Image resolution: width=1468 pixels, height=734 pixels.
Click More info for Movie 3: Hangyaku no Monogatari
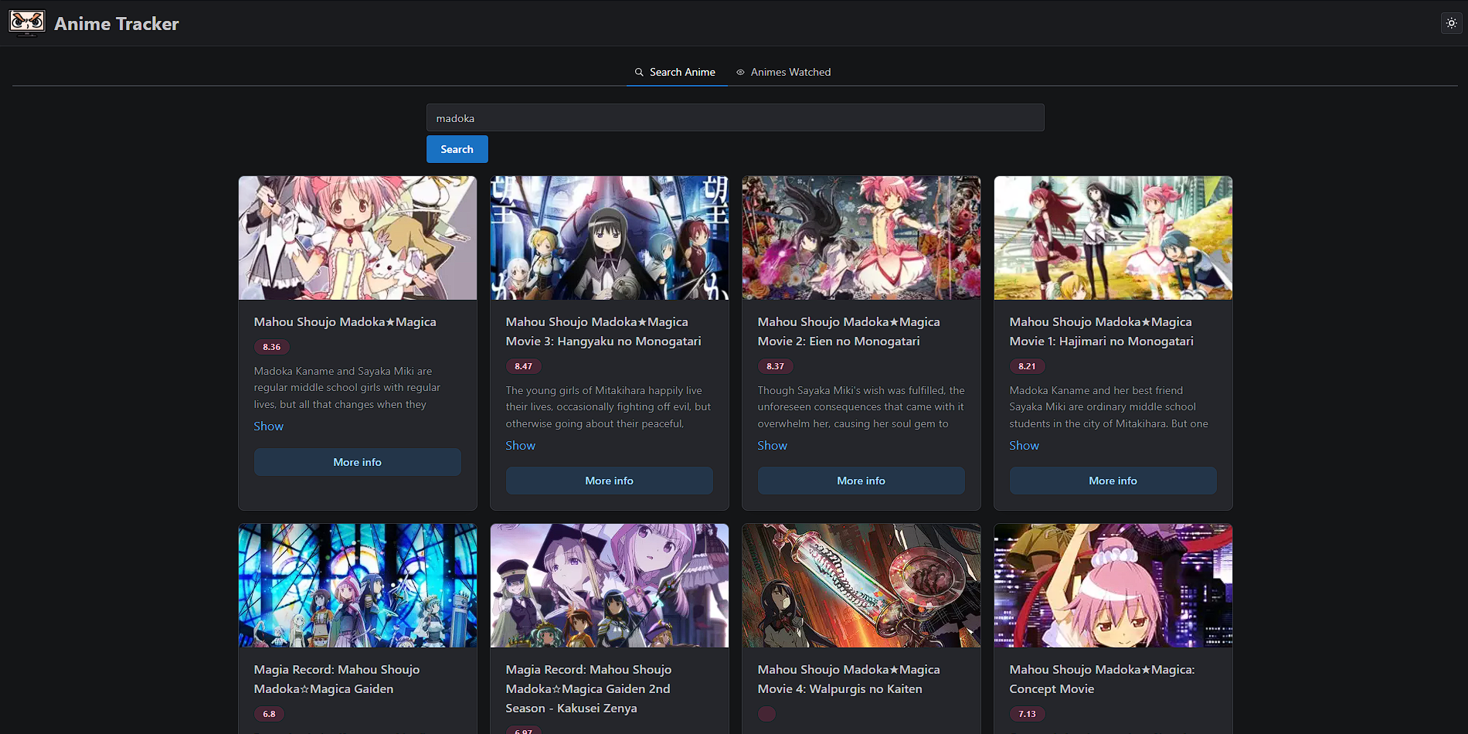[610, 481]
